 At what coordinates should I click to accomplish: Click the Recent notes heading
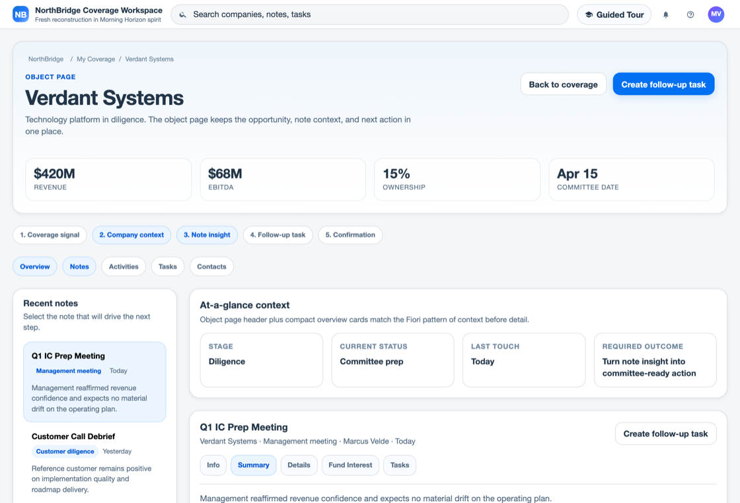coord(50,304)
